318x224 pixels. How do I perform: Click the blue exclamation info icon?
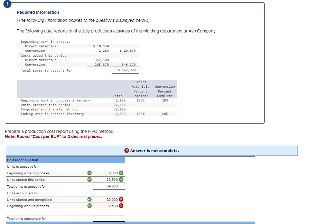pos(8,4)
